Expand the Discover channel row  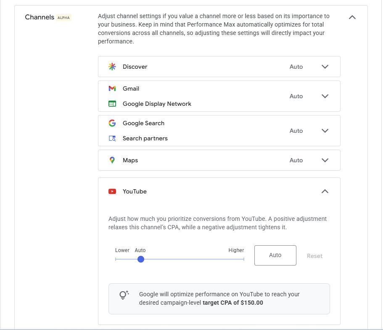pos(325,67)
